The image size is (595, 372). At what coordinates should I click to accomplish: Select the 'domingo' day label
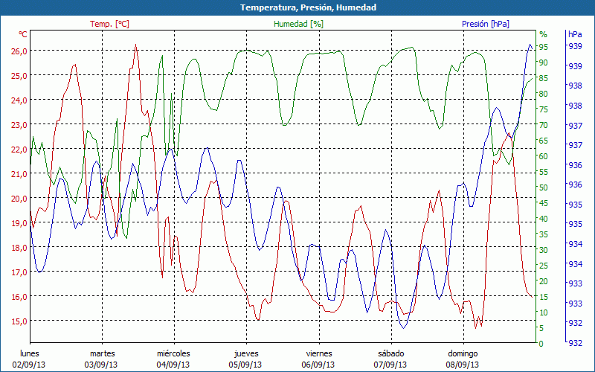463,353
